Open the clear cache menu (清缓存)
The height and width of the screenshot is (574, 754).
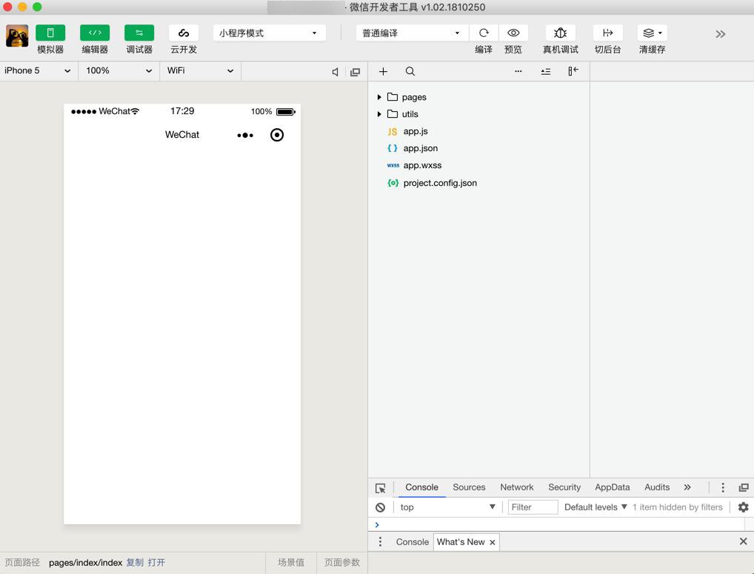pyautogui.click(x=652, y=33)
